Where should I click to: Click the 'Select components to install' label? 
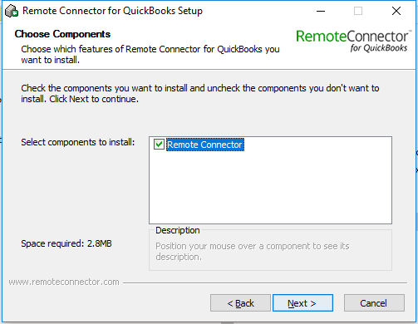pos(78,142)
